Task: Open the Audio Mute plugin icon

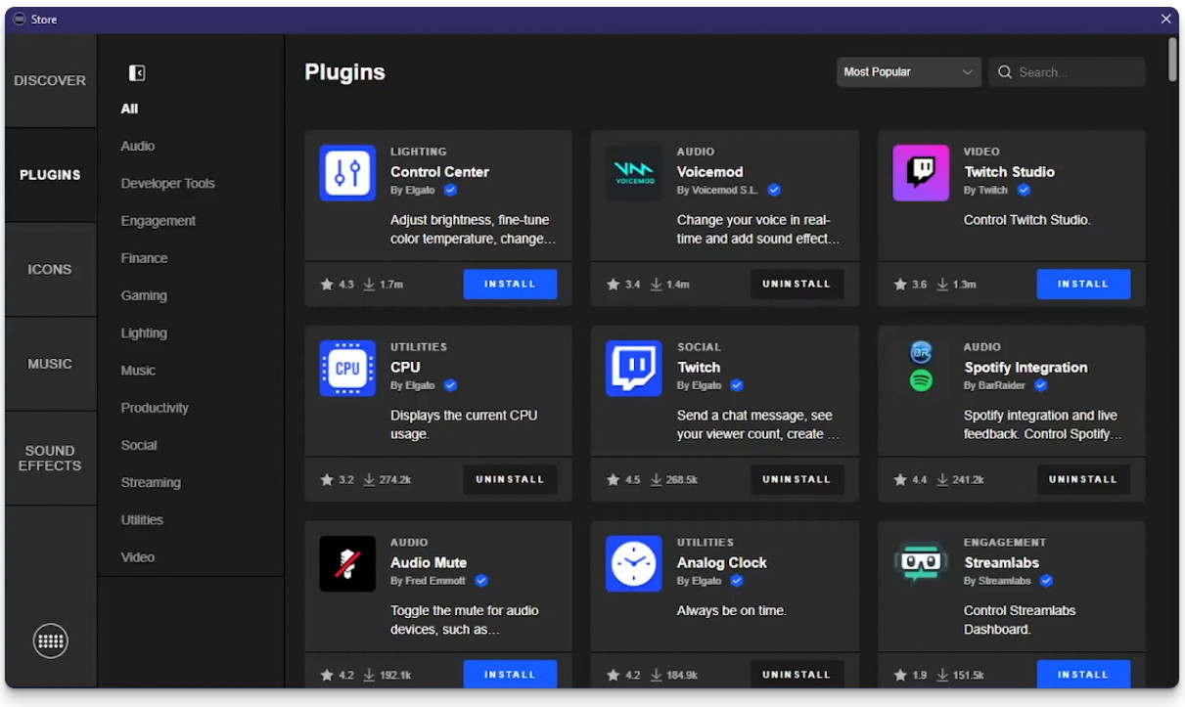Action: 347,564
